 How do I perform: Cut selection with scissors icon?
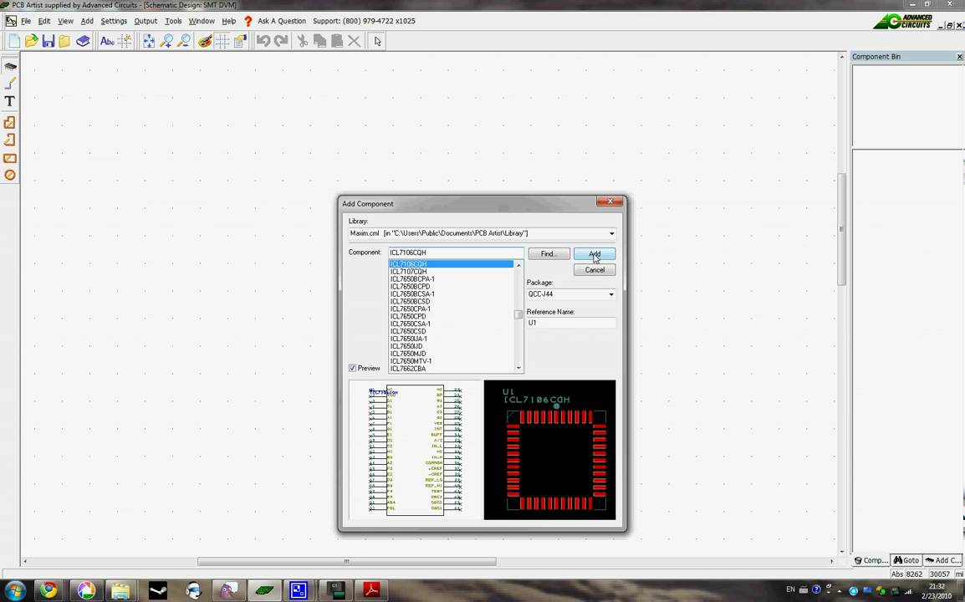click(302, 41)
